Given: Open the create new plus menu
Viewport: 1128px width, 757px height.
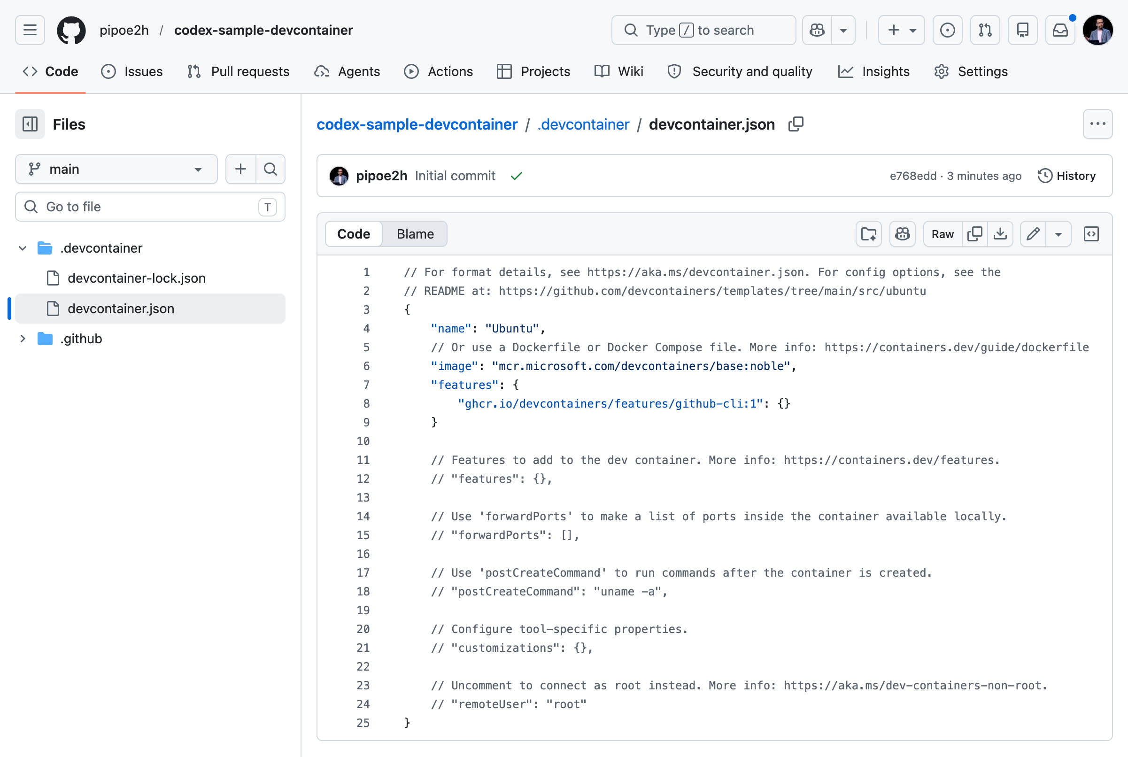Looking at the screenshot, I should (x=901, y=30).
